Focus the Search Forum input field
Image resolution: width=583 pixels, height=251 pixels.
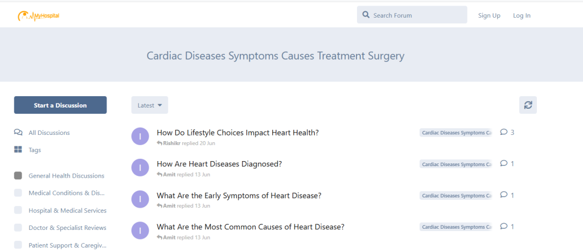coord(417,15)
